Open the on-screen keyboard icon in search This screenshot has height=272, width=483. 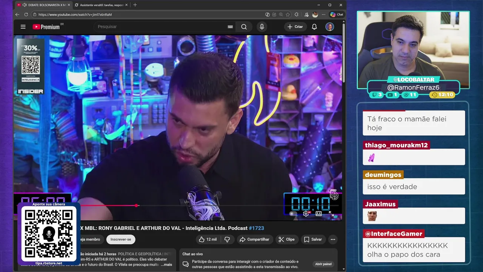point(230,27)
